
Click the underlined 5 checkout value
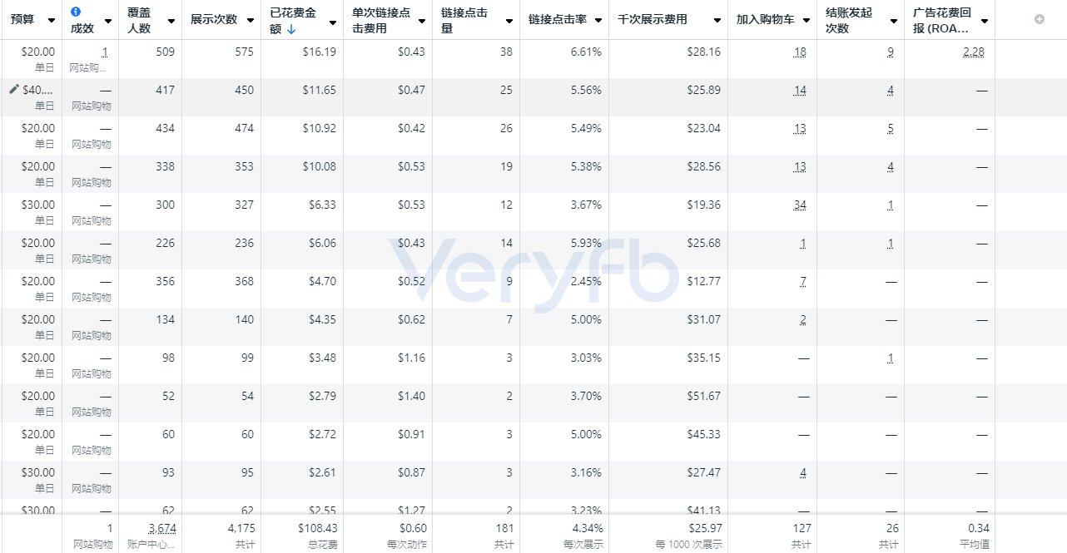[891, 128]
